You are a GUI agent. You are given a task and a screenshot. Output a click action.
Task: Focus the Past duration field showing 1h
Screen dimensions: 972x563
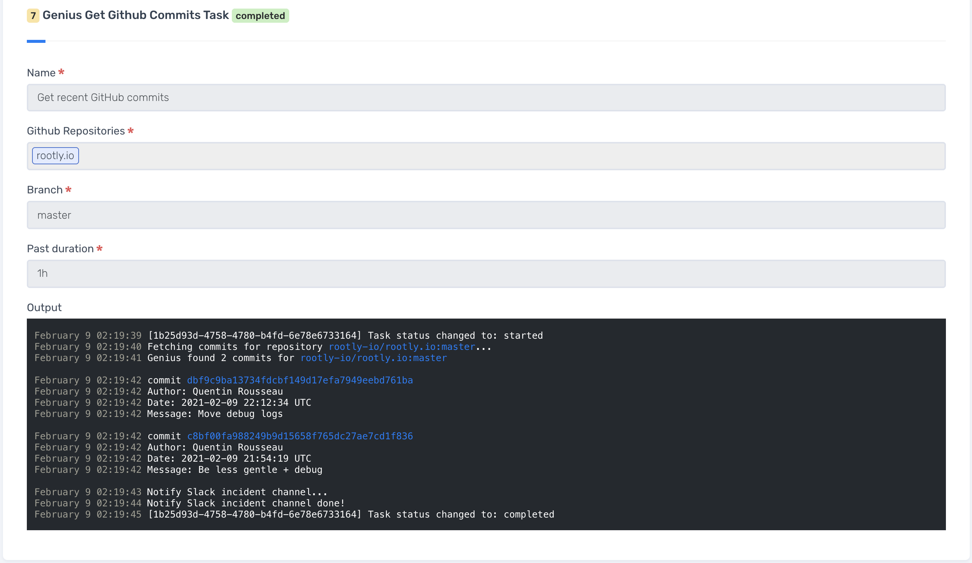[x=486, y=274]
